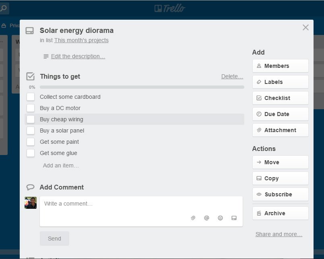Click the paperclip attachment icon in comment box
The width and height of the screenshot is (324, 259).
tap(193, 218)
